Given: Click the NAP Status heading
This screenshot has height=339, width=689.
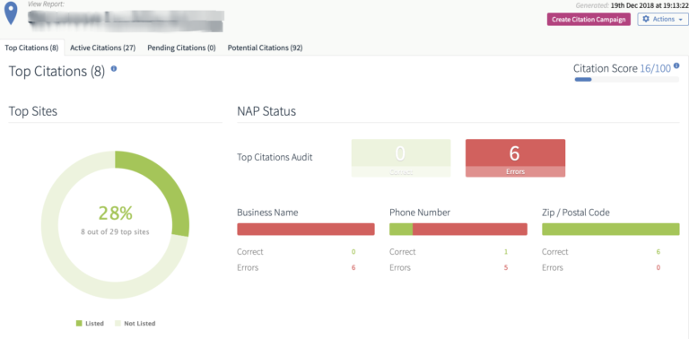Looking at the screenshot, I should (x=266, y=111).
